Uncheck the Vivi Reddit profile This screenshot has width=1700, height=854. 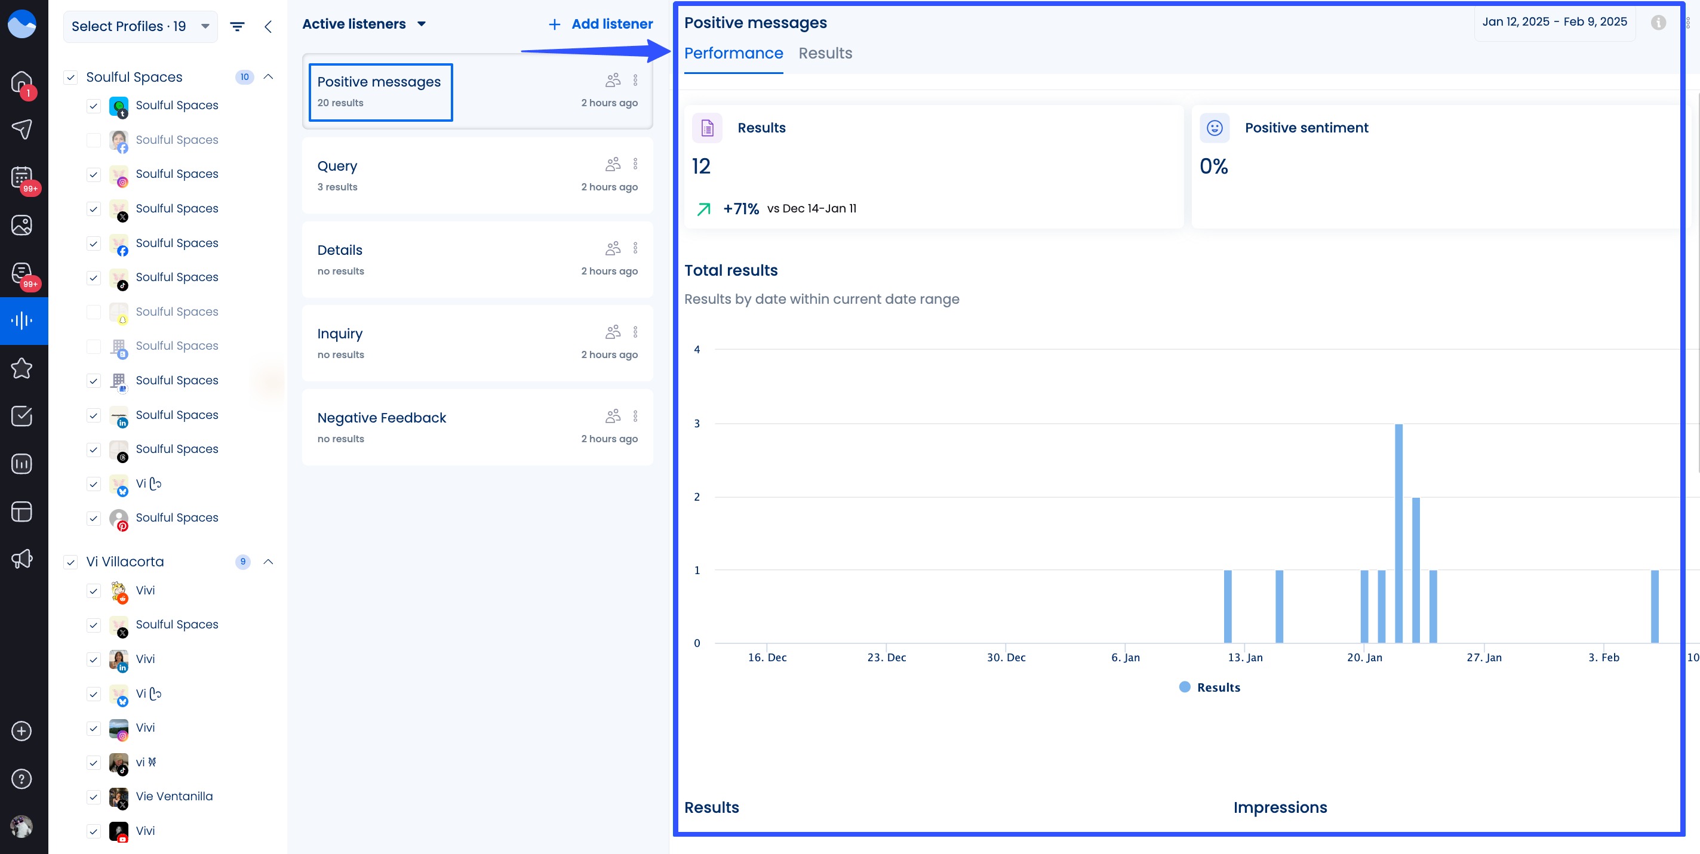(x=93, y=591)
